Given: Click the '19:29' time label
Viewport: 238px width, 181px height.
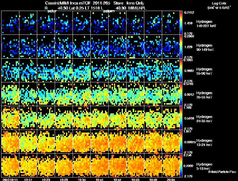Looking at the screenshot, I should tap(64, 180).
